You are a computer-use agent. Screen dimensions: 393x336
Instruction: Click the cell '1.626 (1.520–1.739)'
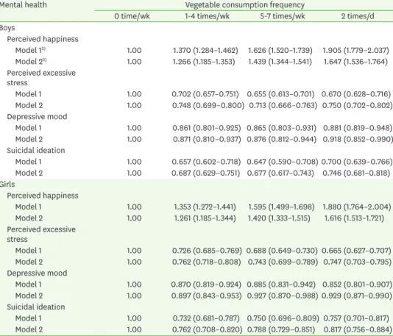point(280,50)
